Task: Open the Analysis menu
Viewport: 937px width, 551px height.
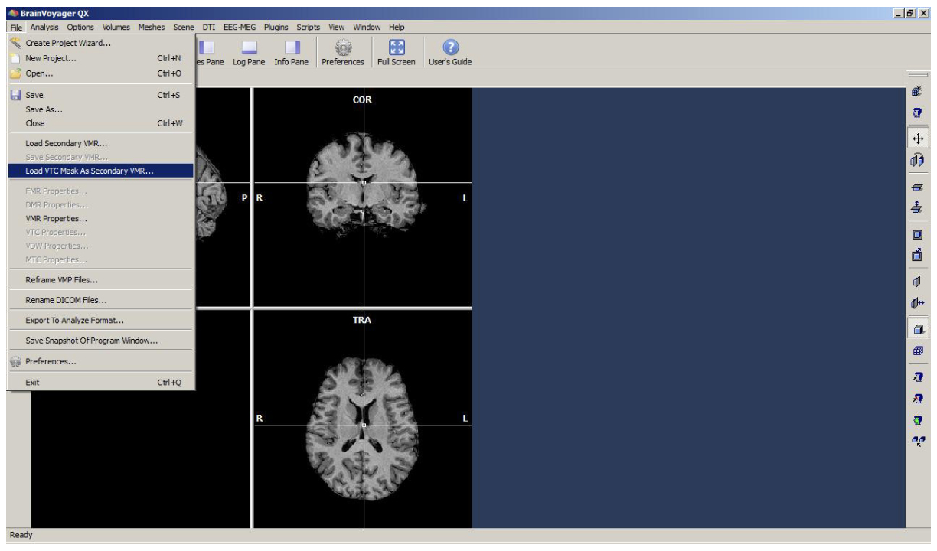Action: pyautogui.click(x=45, y=28)
